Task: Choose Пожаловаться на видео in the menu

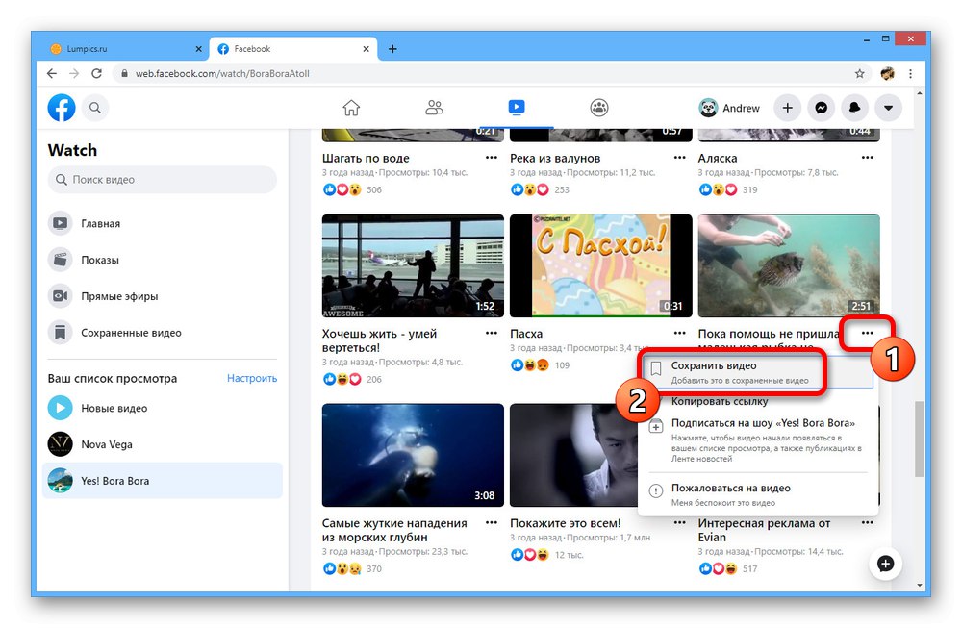Action: [758, 495]
